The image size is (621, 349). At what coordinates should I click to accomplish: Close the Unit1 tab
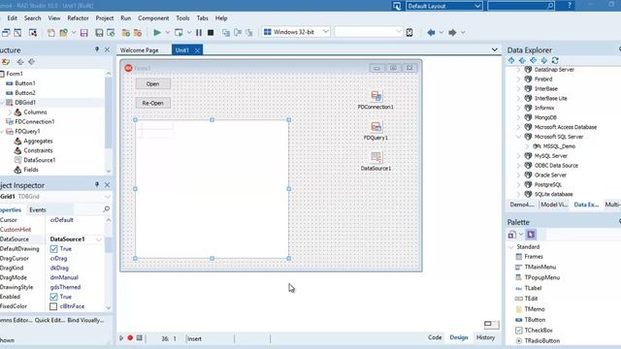click(x=197, y=50)
